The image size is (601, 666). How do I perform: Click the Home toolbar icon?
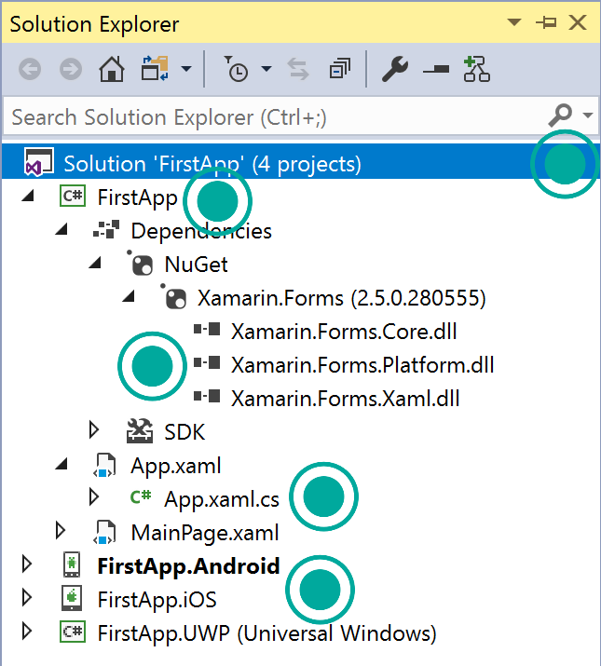click(x=112, y=69)
